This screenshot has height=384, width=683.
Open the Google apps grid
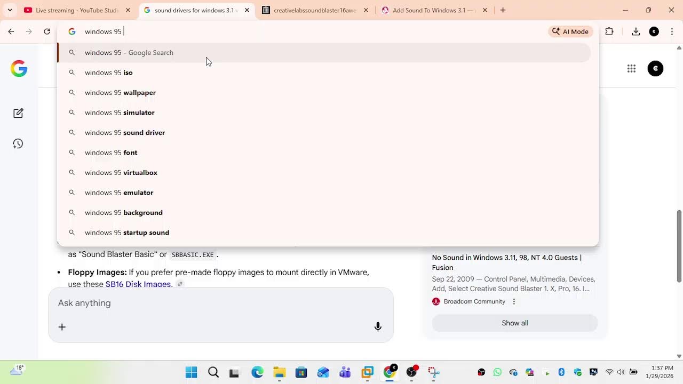tap(631, 69)
